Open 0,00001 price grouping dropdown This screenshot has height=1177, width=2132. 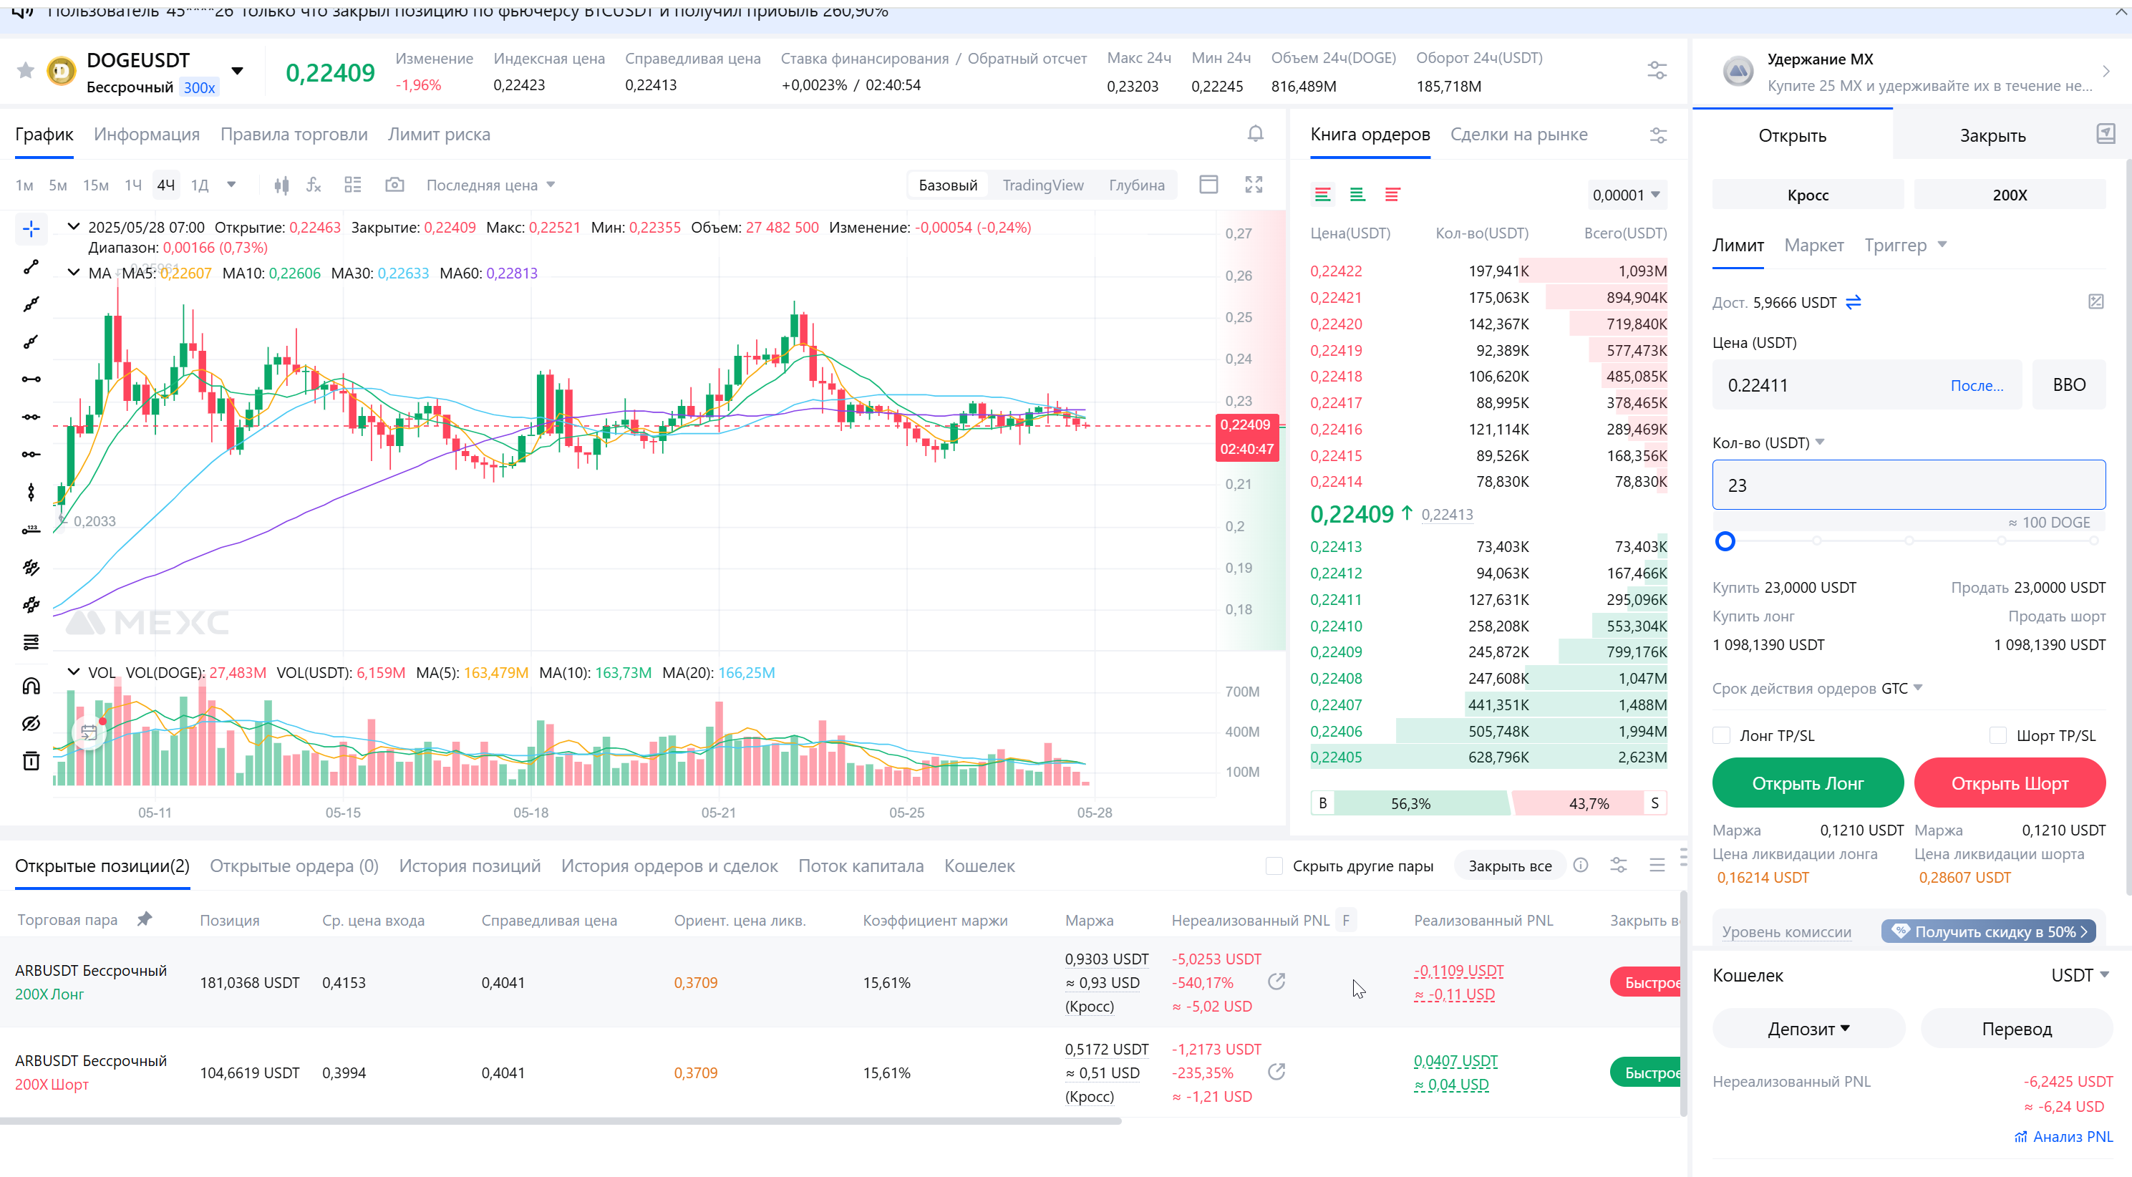click(1627, 195)
